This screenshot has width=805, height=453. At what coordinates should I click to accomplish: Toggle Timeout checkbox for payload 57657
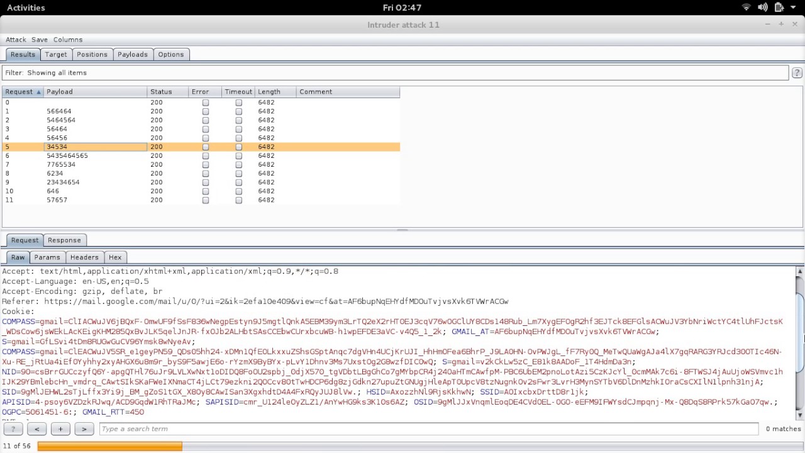(x=238, y=200)
